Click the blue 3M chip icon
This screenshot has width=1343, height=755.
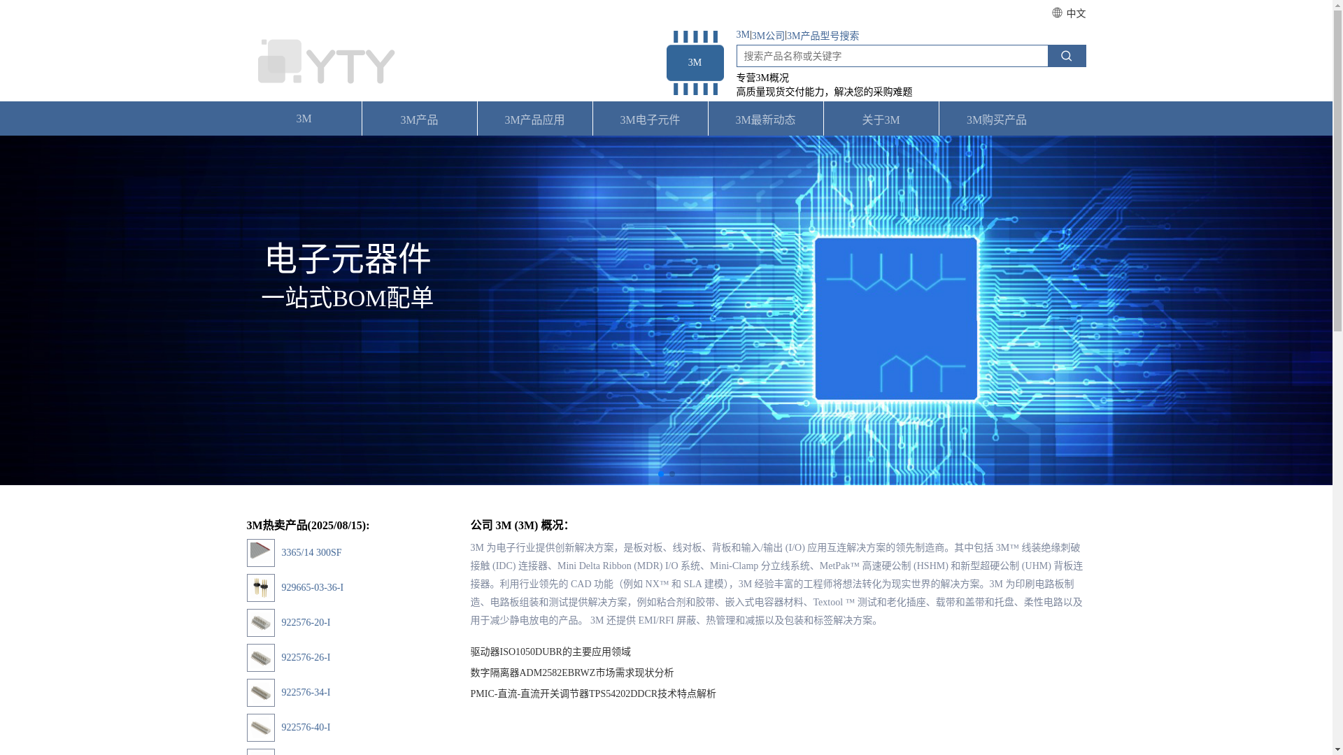695,63
